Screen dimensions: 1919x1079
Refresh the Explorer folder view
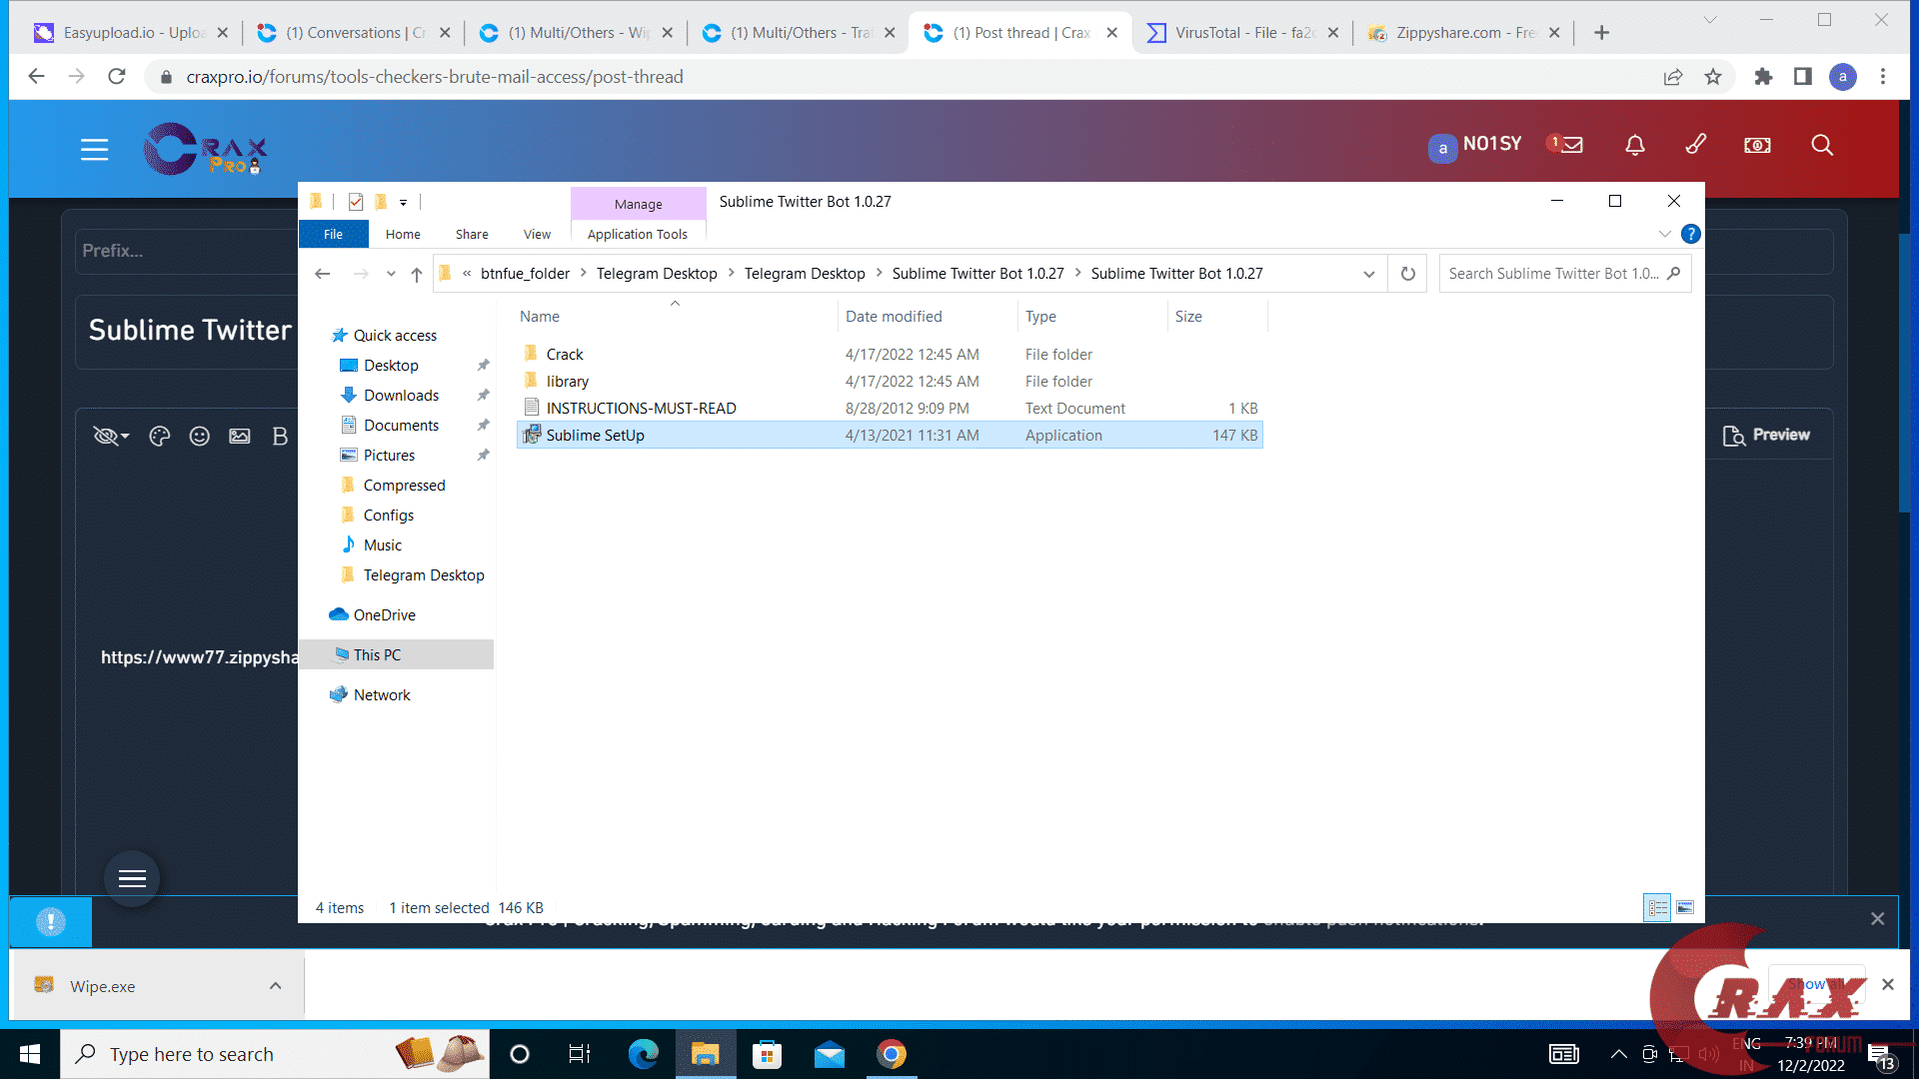pos(1408,274)
